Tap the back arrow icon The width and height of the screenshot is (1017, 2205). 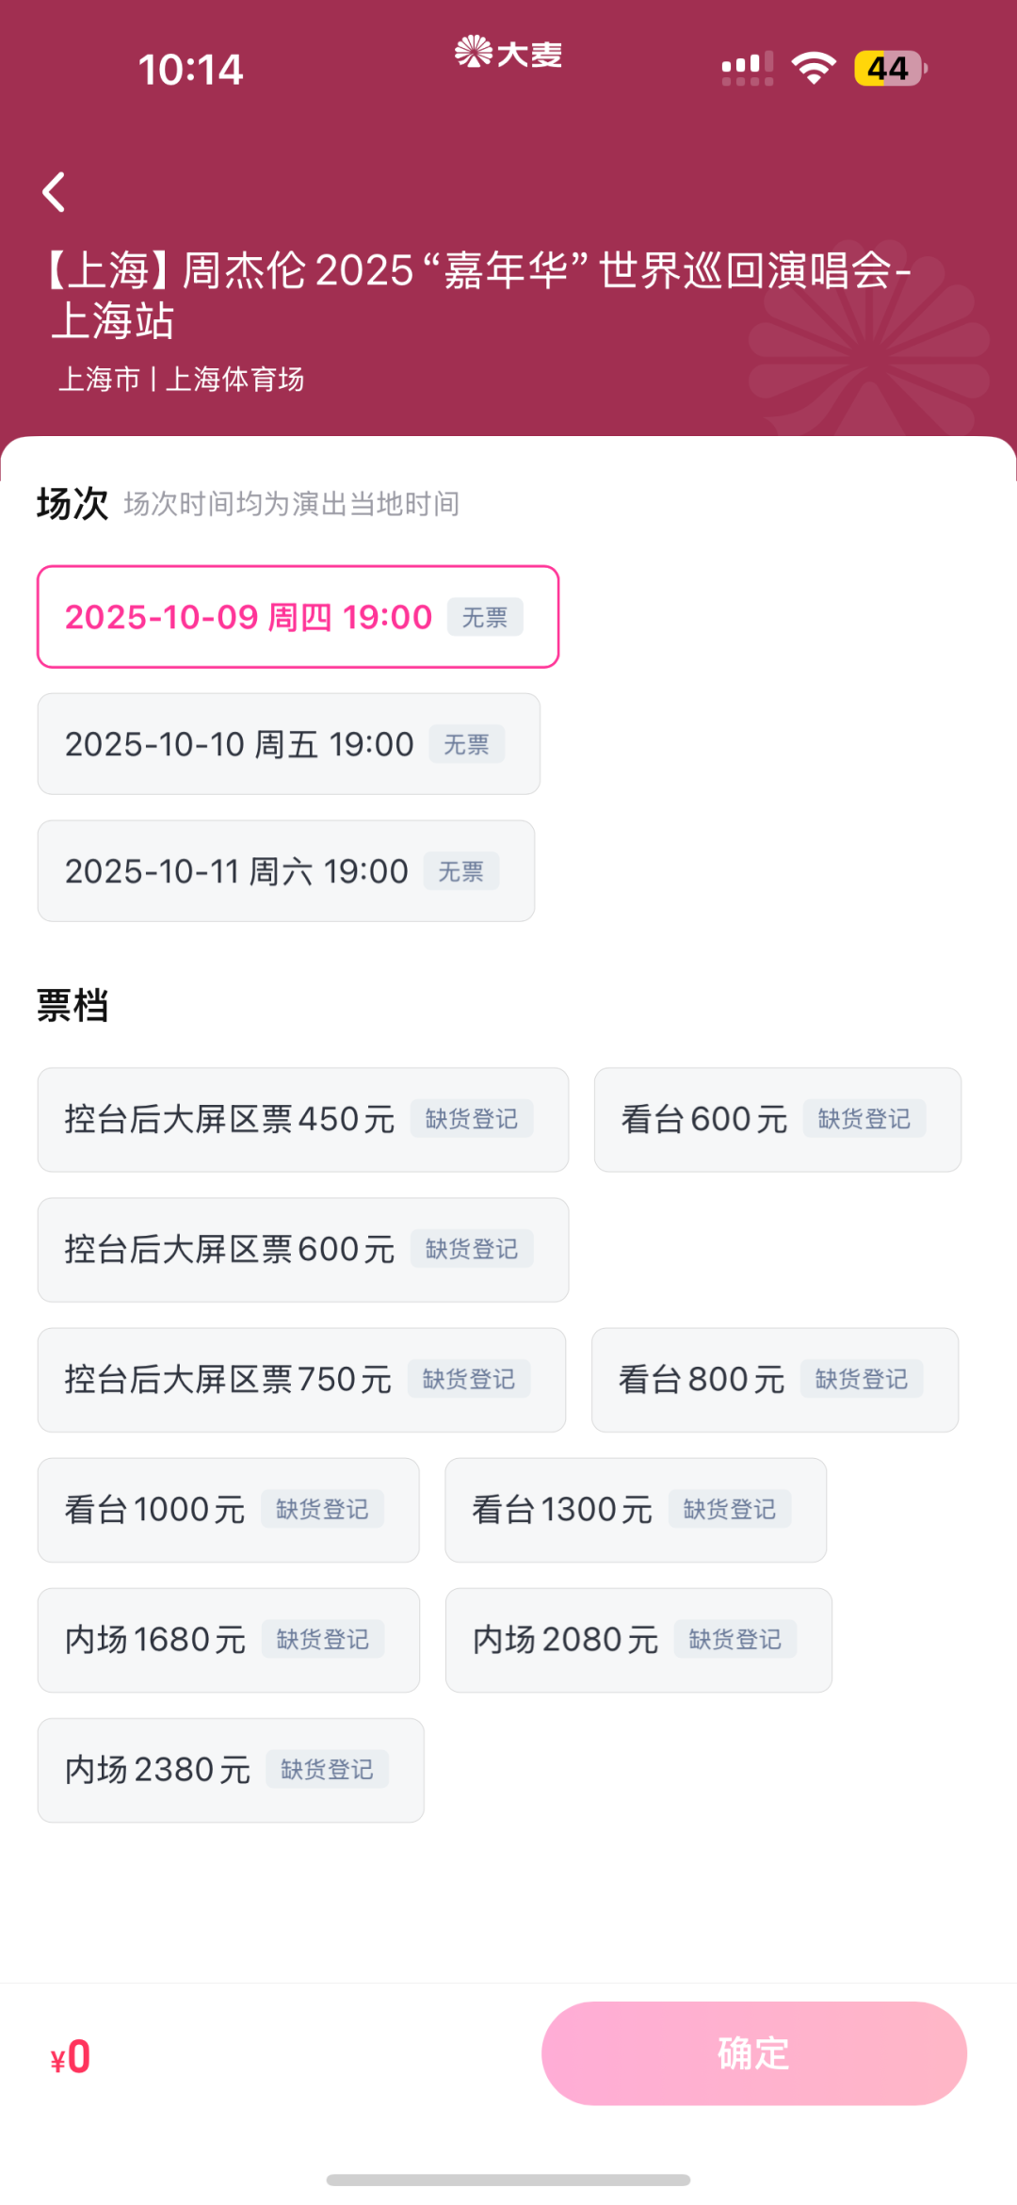click(55, 192)
